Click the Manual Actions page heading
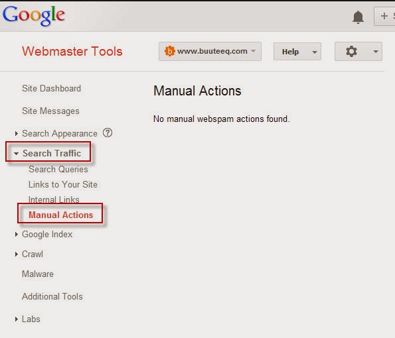The width and height of the screenshot is (395, 338). coord(198,91)
